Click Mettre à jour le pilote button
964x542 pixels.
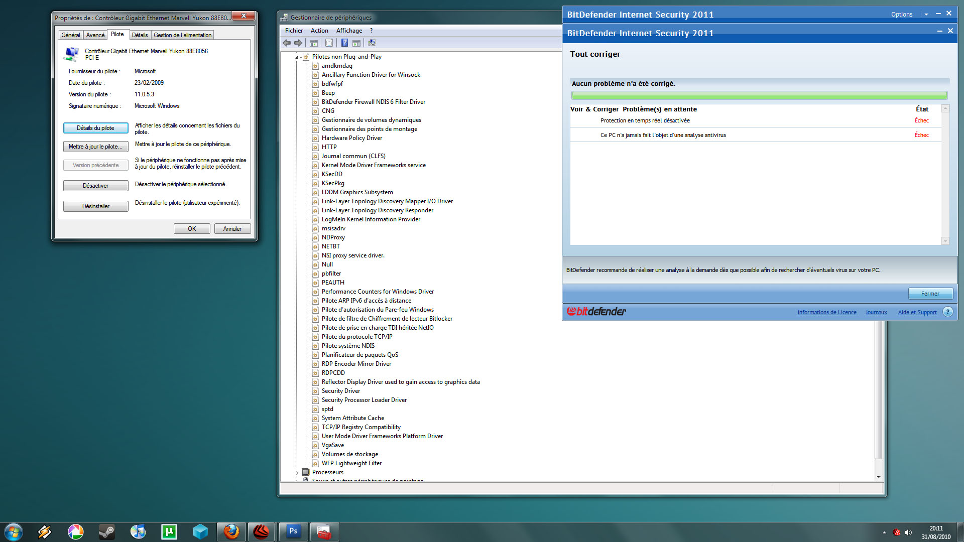pos(95,147)
